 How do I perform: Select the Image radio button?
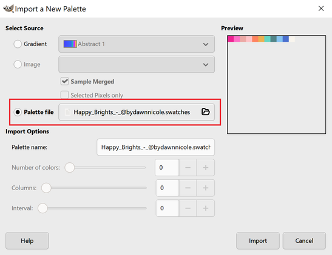(x=18, y=64)
